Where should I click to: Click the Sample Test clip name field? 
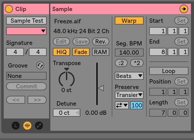26,21
